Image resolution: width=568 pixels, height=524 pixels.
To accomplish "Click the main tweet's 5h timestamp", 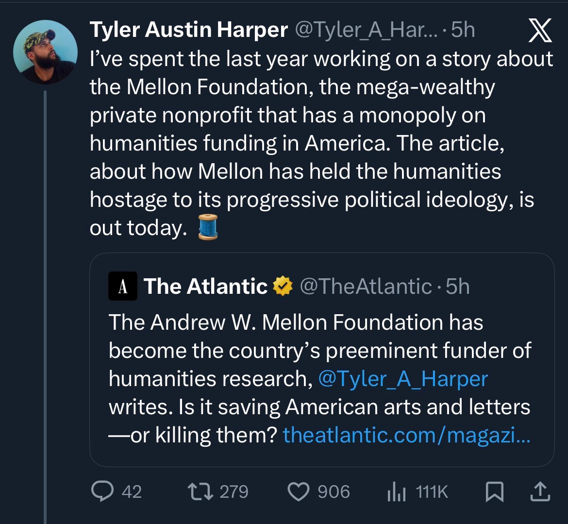I will click(463, 31).
